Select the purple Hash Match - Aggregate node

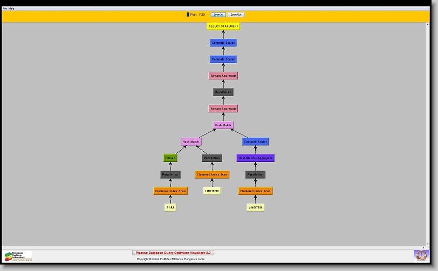pos(256,158)
